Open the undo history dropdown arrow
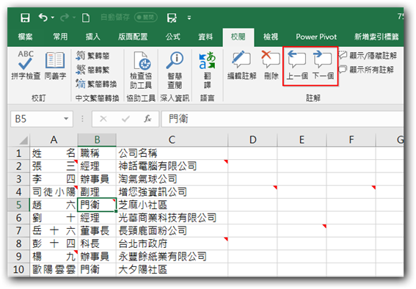 pos(53,18)
